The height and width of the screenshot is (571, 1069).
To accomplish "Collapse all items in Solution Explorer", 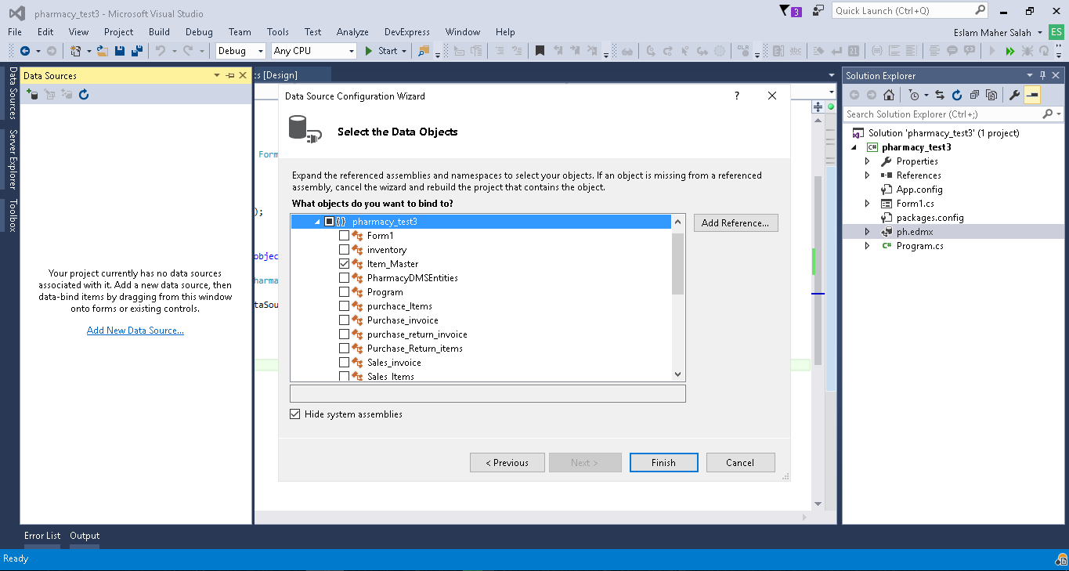I will (x=974, y=95).
